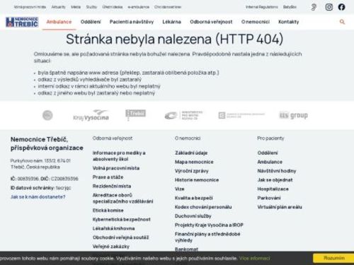354x265 pixels.
Task: Open Služby in the top bar
Action: pos(91,7)
